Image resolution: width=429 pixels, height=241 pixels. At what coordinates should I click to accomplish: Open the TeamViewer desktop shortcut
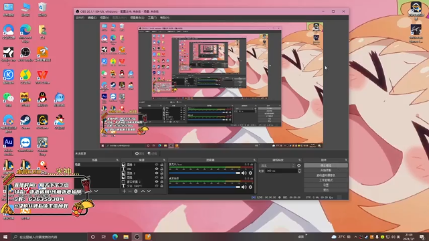[x=25, y=145]
